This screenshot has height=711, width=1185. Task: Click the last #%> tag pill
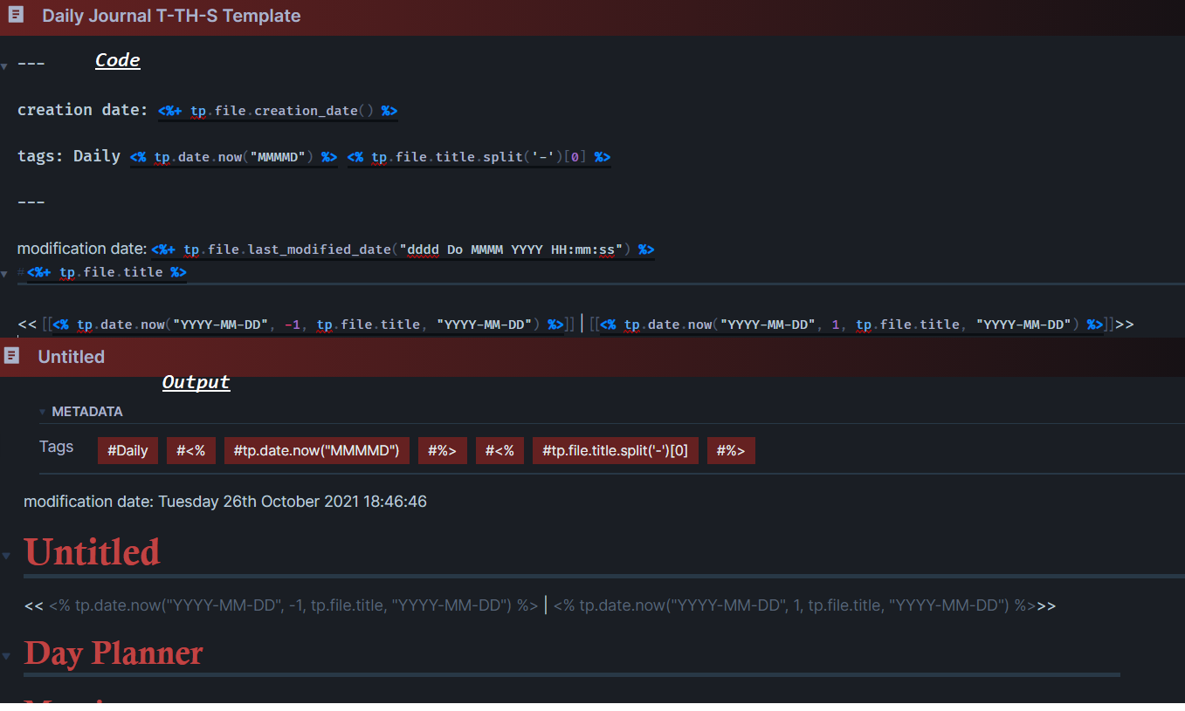[731, 450]
